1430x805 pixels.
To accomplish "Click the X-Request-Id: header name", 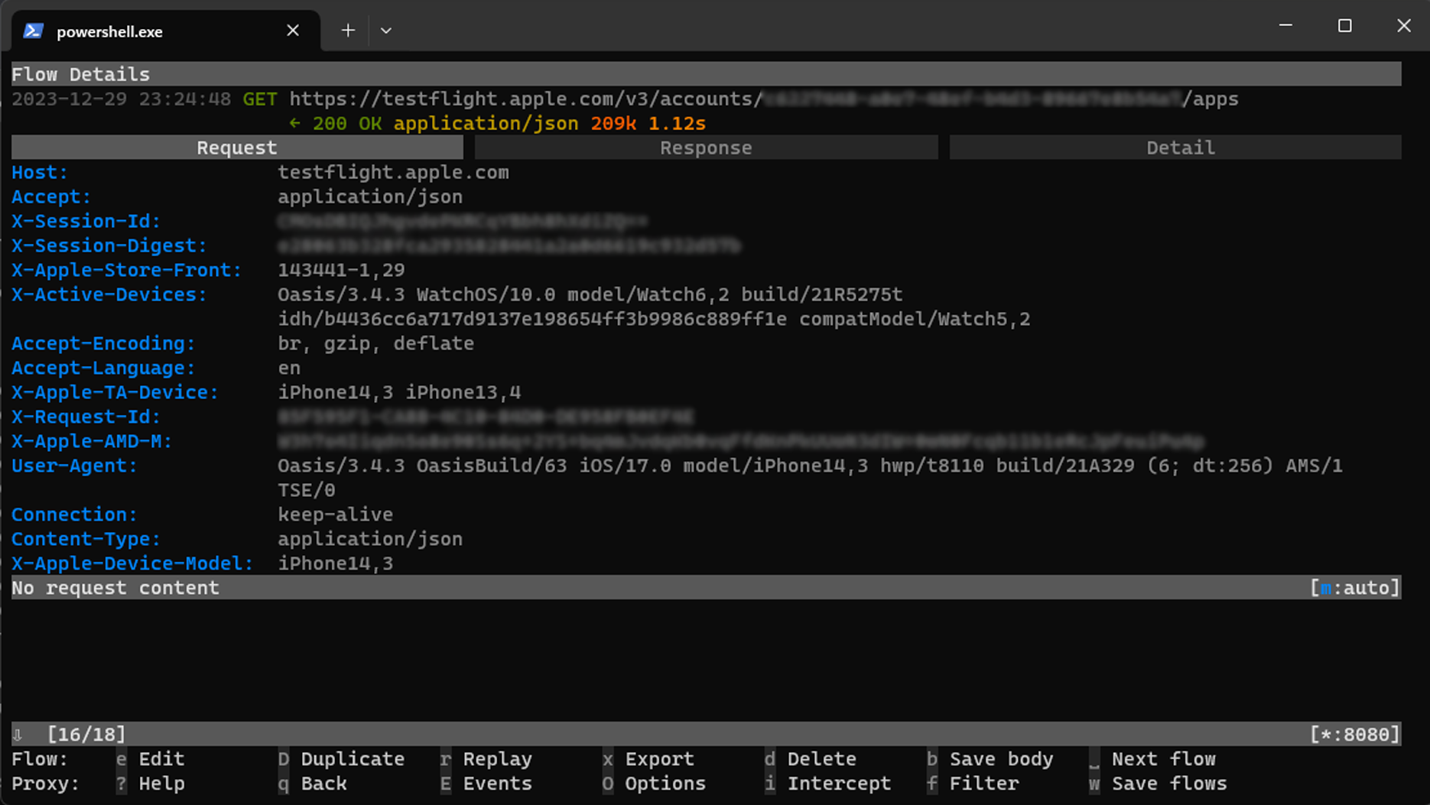I will [x=86, y=417].
